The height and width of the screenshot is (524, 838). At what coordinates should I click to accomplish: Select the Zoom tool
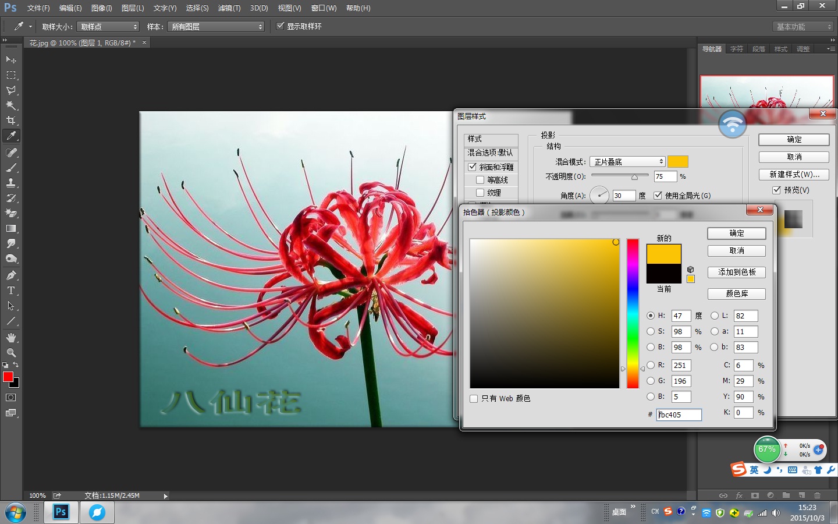[x=10, y=352]
